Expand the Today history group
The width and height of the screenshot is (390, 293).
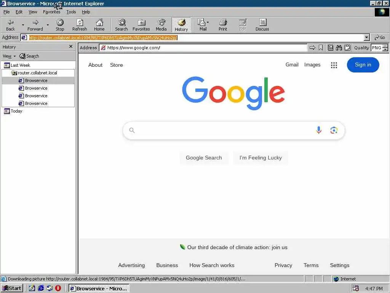(x=13, y=111)
